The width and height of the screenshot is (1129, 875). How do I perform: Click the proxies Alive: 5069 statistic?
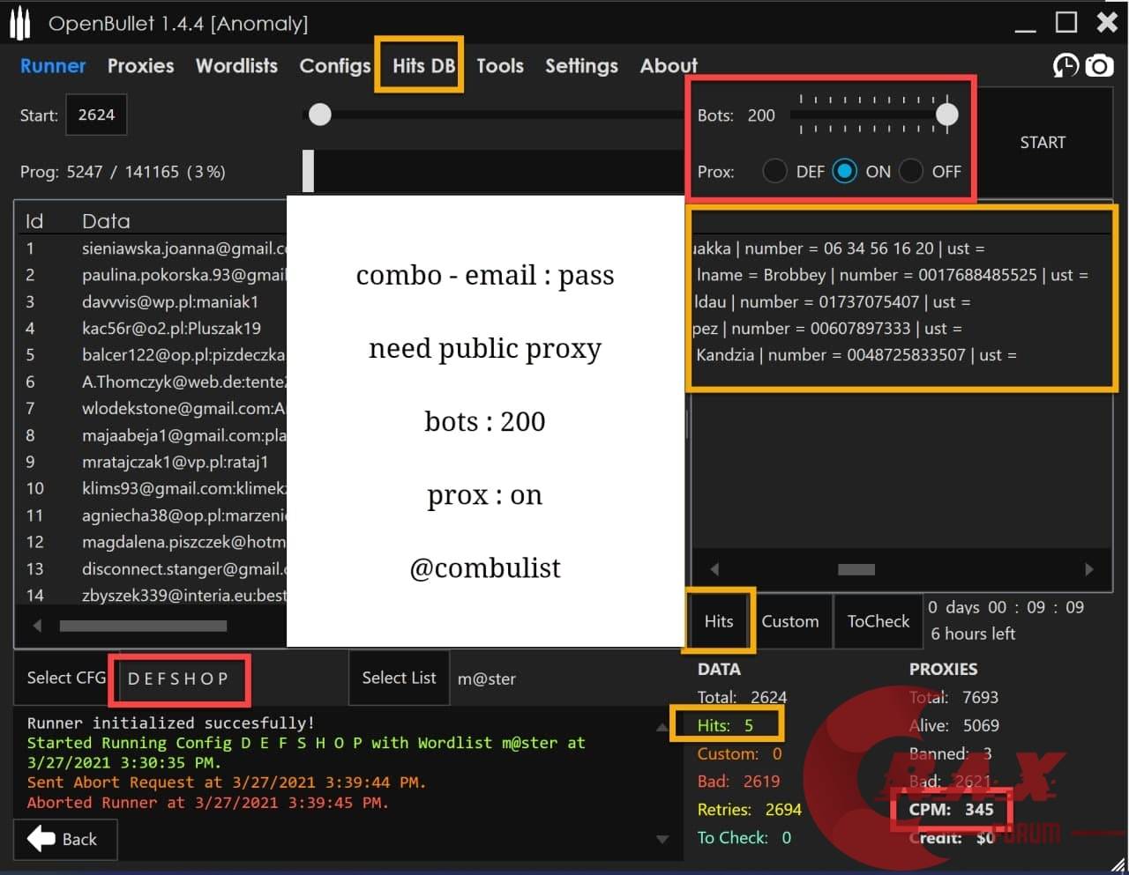pos(953,725)
